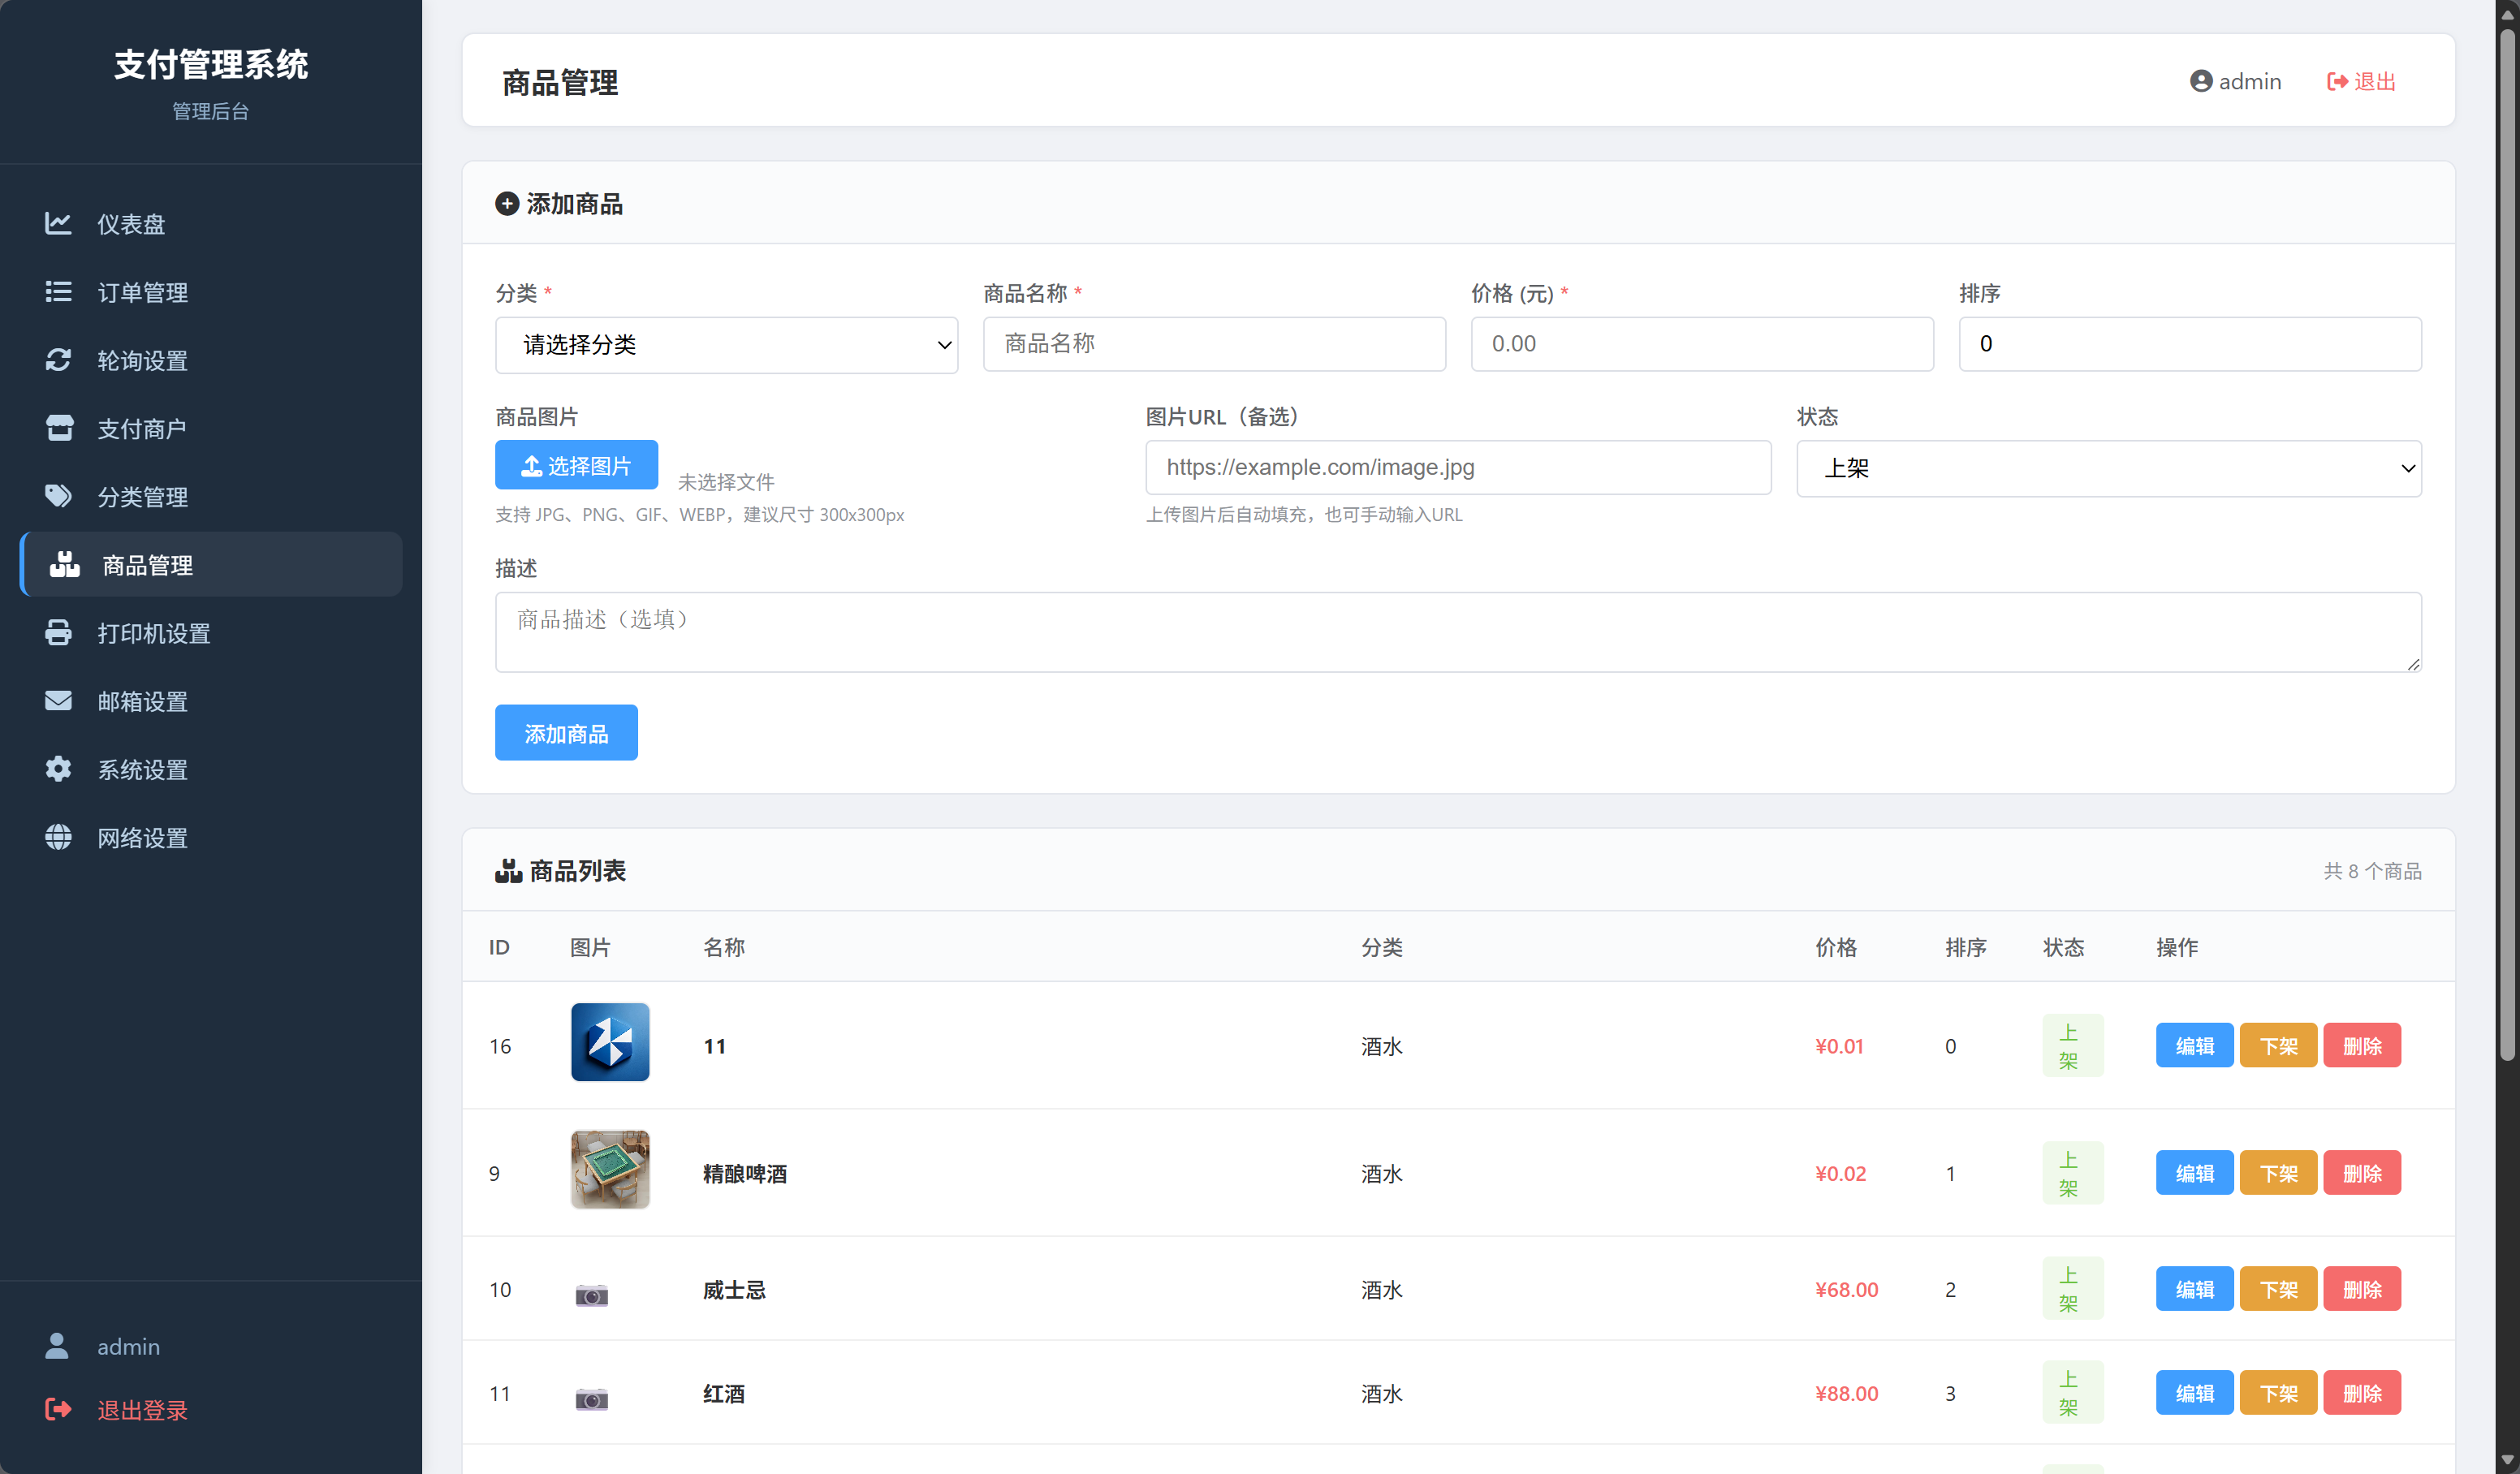Click the 网络设置 globe icon
This screenshot has width=2520, height=1474.
tap(58, 836)
